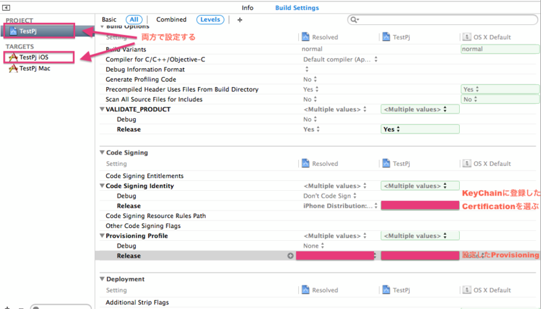Collapse the Deployment section
541x309 pixels.
pos(102,279)
